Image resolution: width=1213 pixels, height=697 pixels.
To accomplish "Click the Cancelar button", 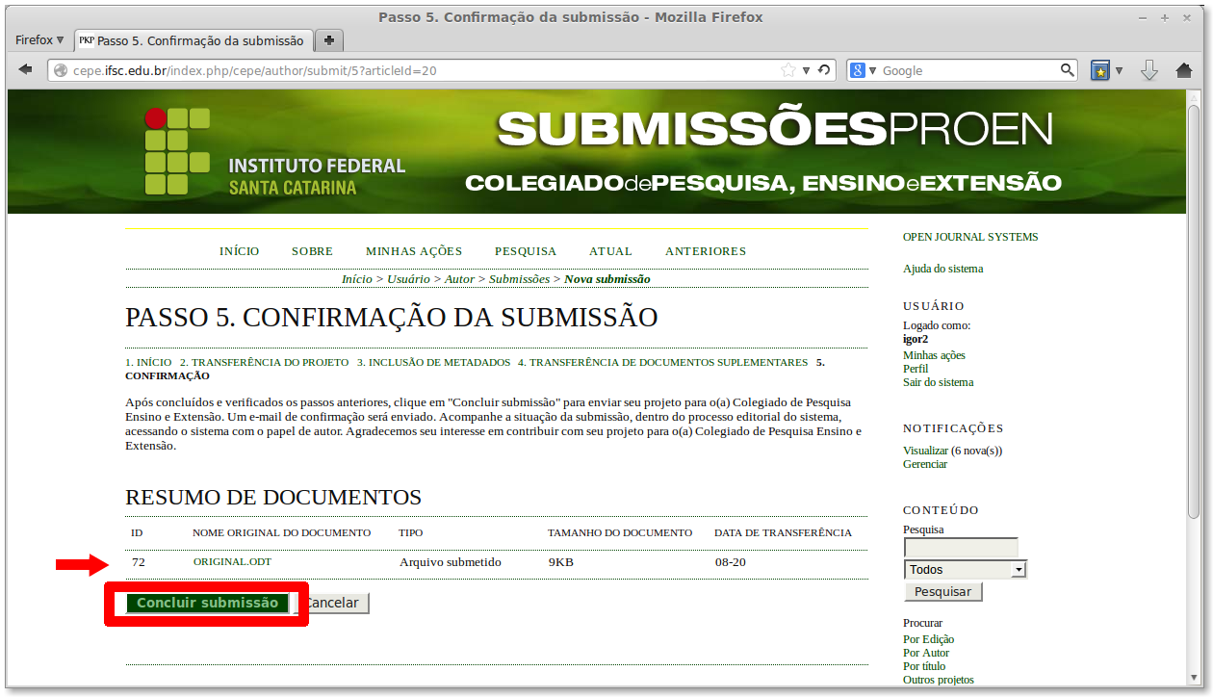I will pos(335,602).
